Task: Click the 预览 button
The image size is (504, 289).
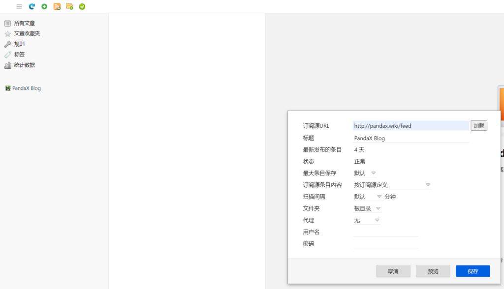Action: [x=433, y=271]
